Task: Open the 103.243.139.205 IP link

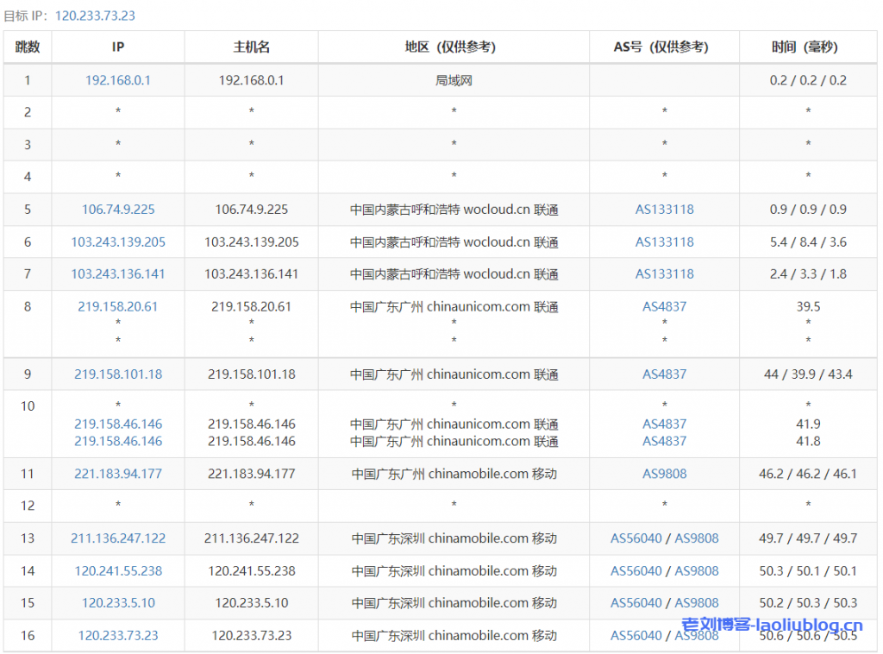Action: pos(118,242)
